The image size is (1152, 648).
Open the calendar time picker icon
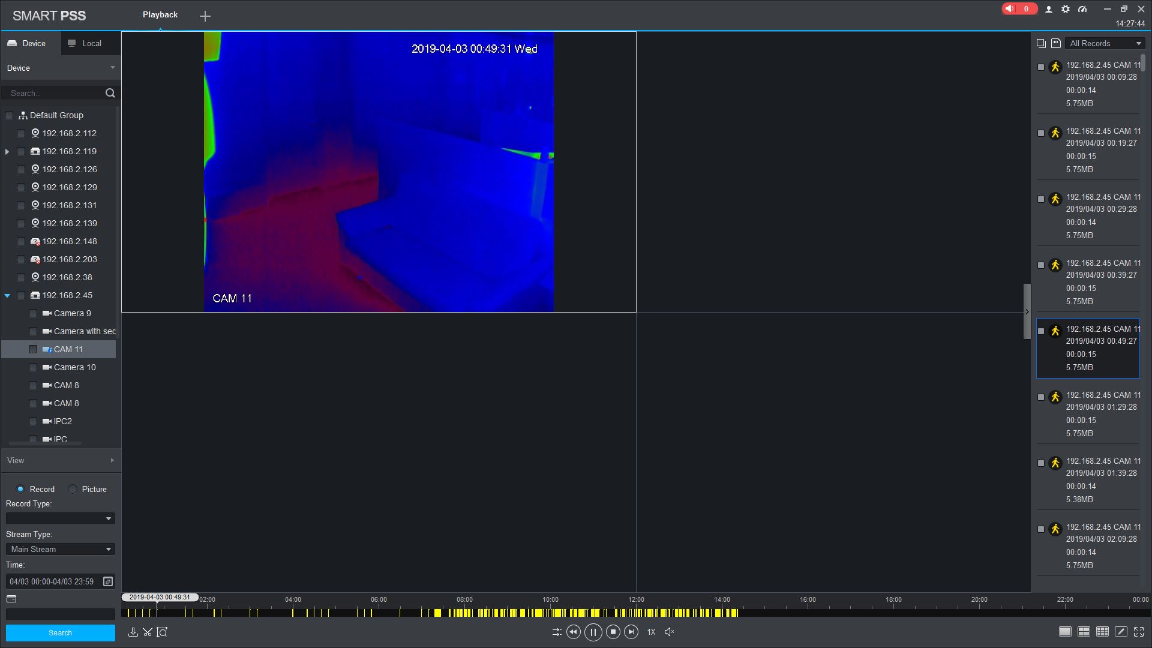[108, 581]
